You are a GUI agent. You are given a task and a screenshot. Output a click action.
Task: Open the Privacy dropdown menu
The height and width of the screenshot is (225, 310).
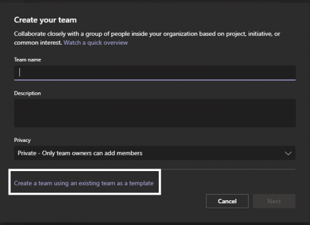155,153
